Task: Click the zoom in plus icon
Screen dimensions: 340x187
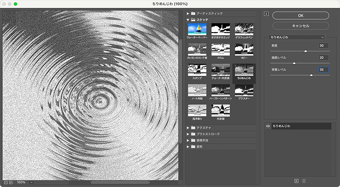Action: point(11,182)
